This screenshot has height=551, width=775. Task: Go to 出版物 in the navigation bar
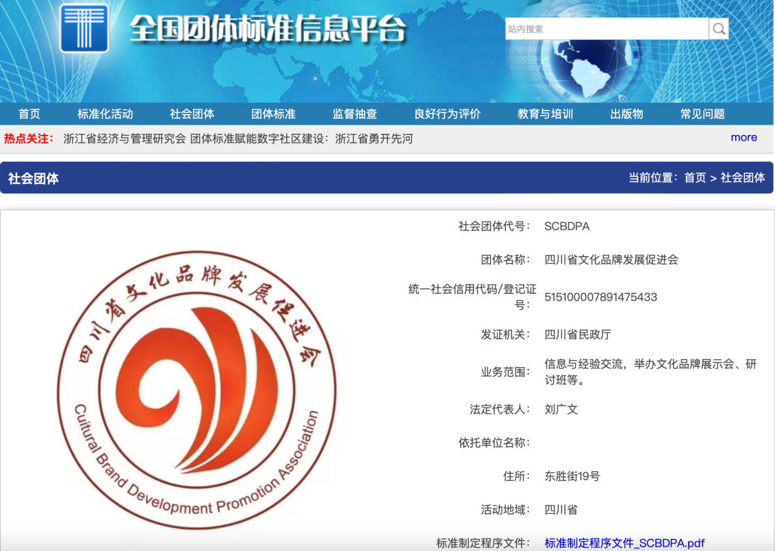(626, 114)
